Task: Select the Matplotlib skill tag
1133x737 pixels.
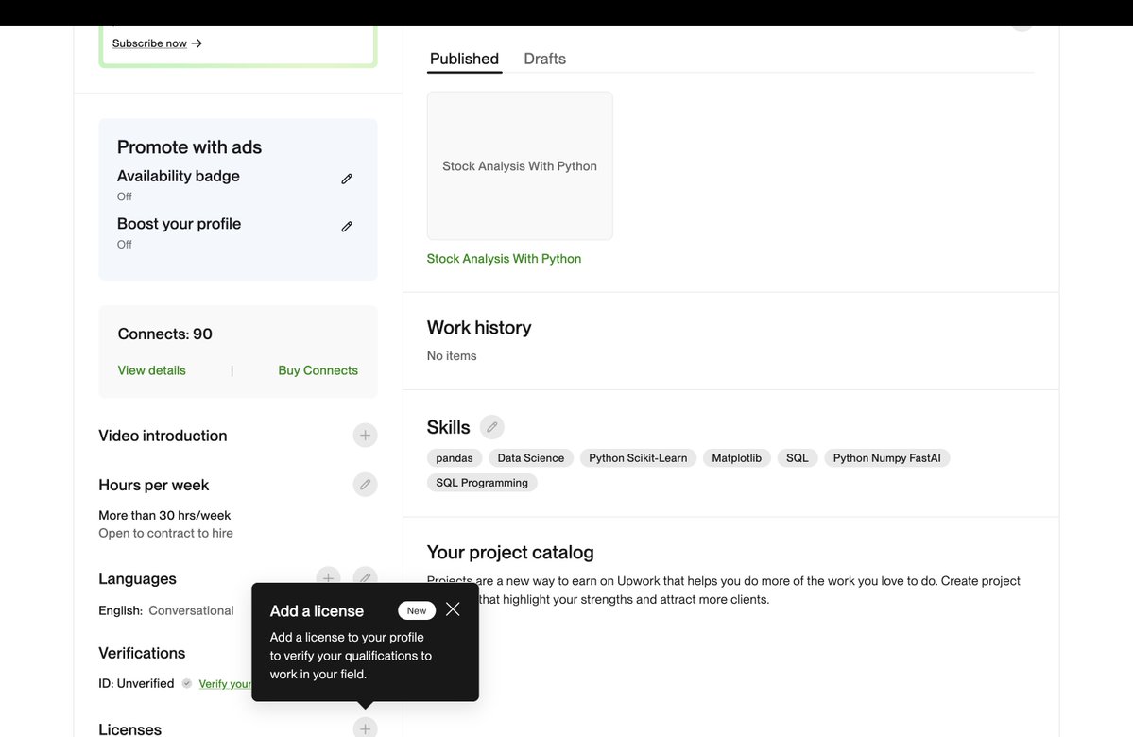Action: pyautogui.click(x=736, y=458)
